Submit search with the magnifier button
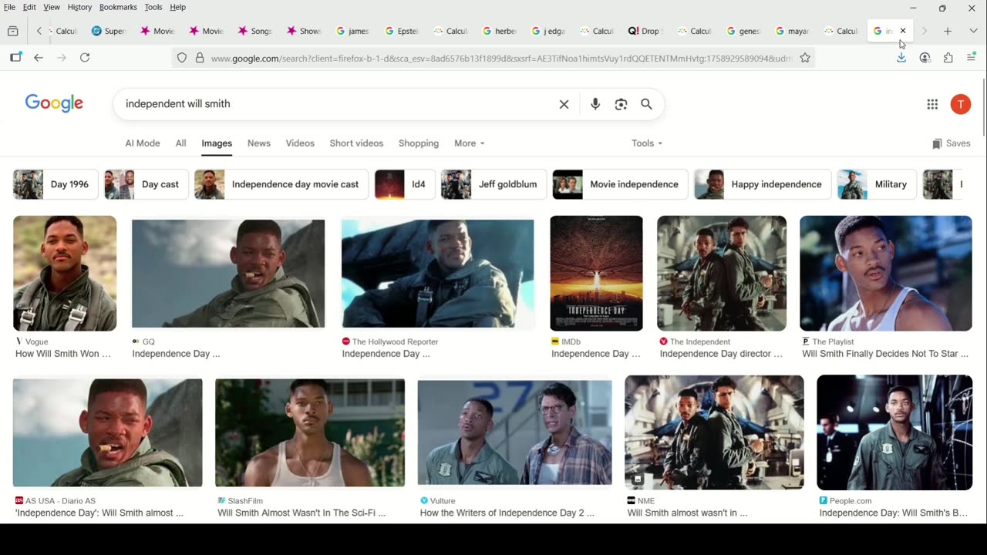 (x=646, y=104)
